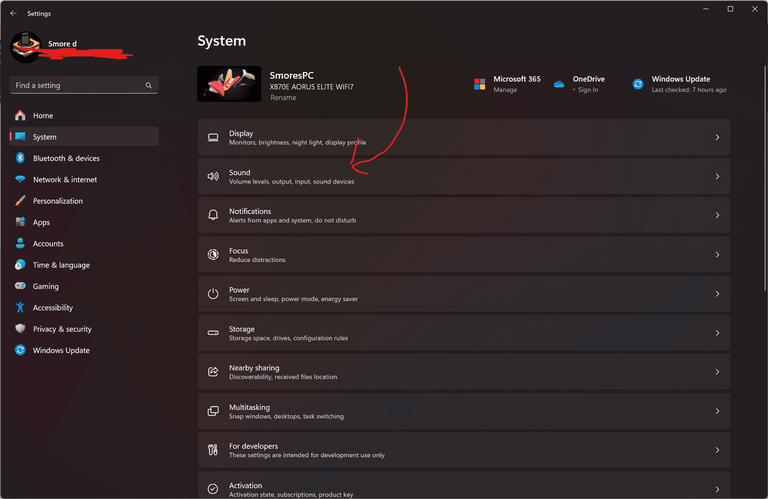
Task: Expand the Storage row via its chevron
Action: point(717,333)
